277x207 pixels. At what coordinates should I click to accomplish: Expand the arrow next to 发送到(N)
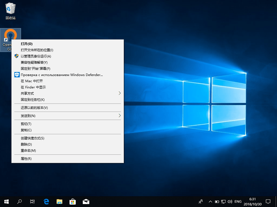click(119, 116)
